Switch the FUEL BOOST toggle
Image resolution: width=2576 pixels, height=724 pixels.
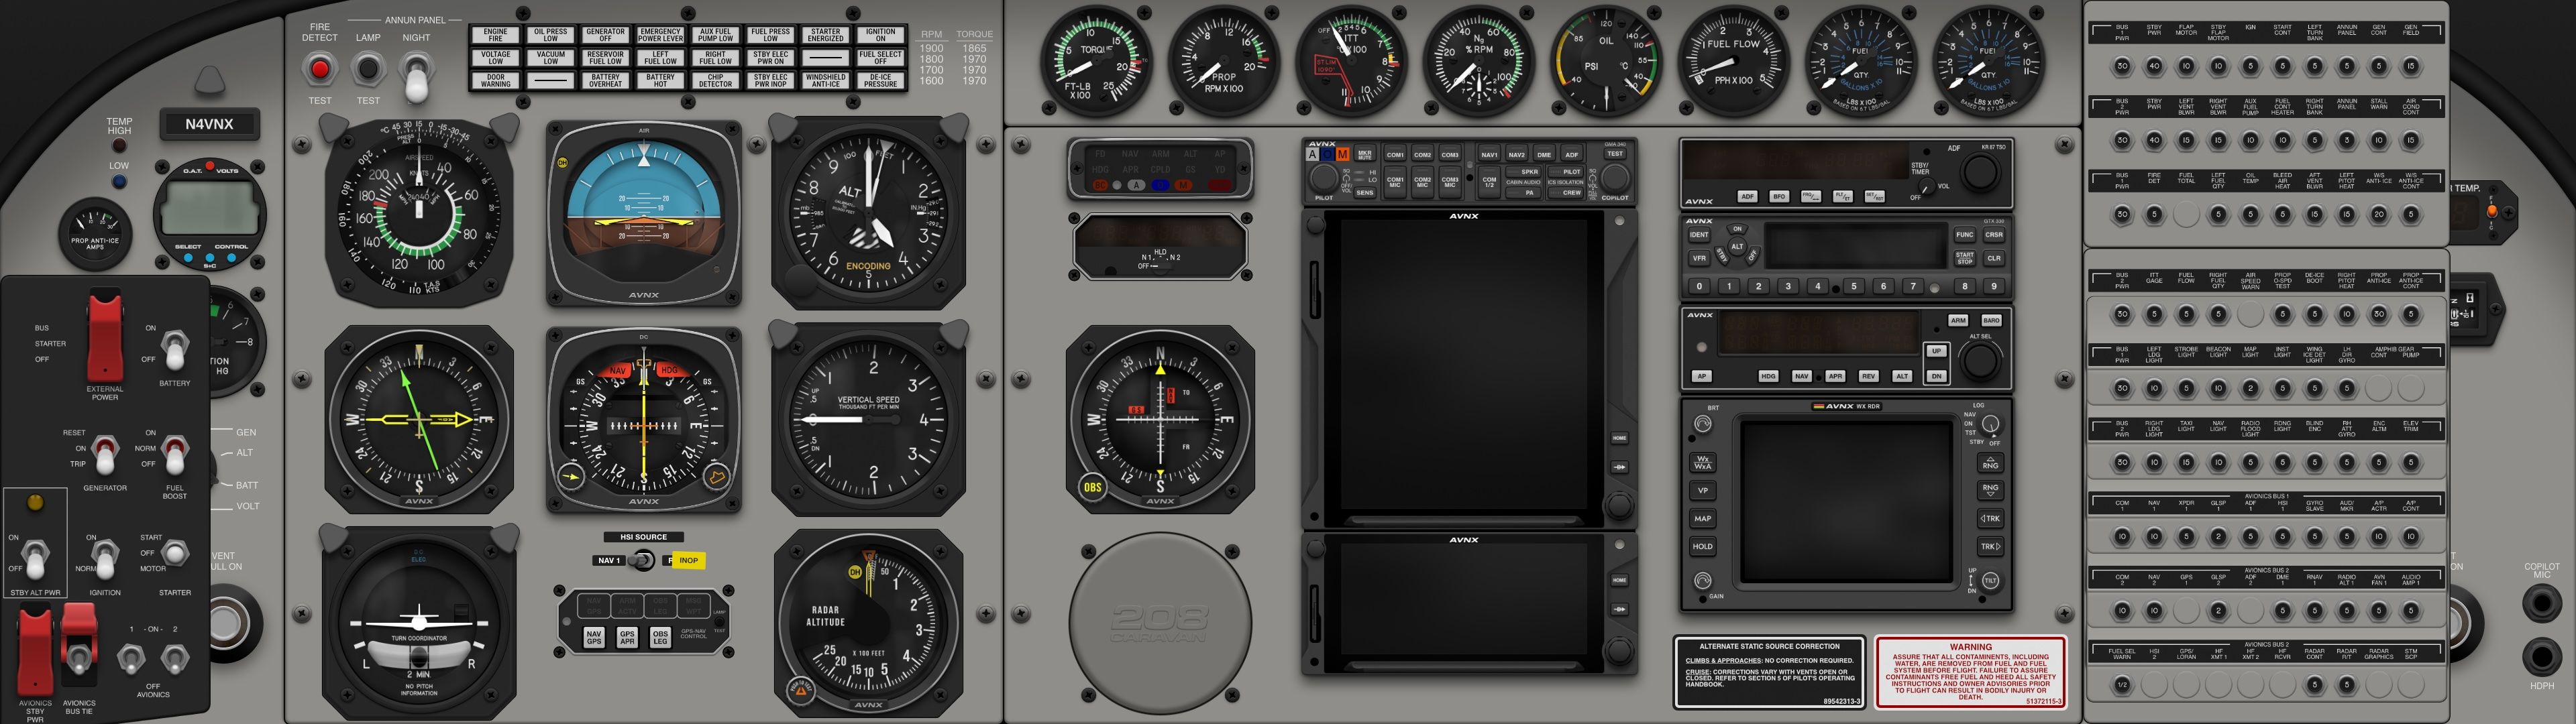point(175,455)
